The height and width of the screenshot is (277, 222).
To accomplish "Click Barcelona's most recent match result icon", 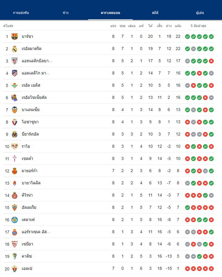I will [x=211, y=36].
